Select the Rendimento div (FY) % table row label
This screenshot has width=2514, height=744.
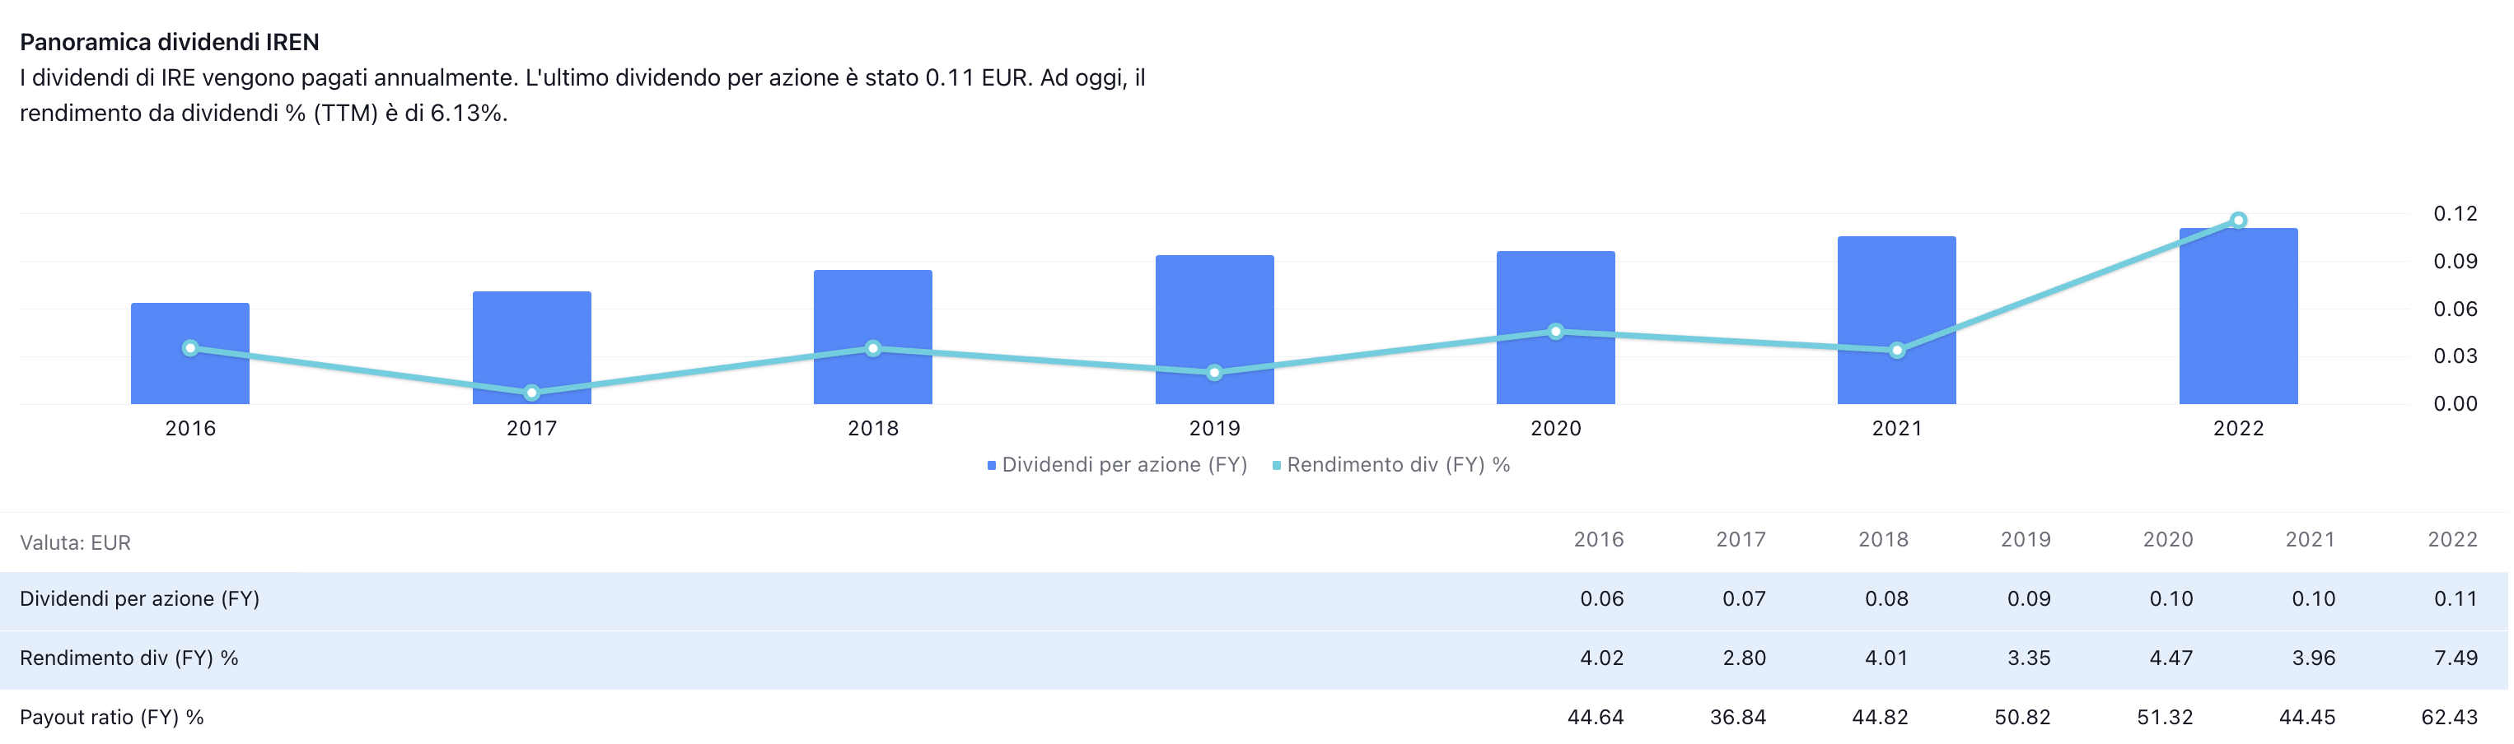(129, 658)
